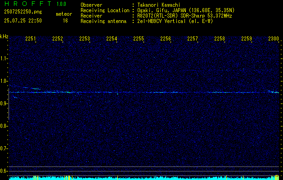The height and width of the screenshot is (180, 283).
Task: Click time marker 2252
Action: click(x=58, y=38)
